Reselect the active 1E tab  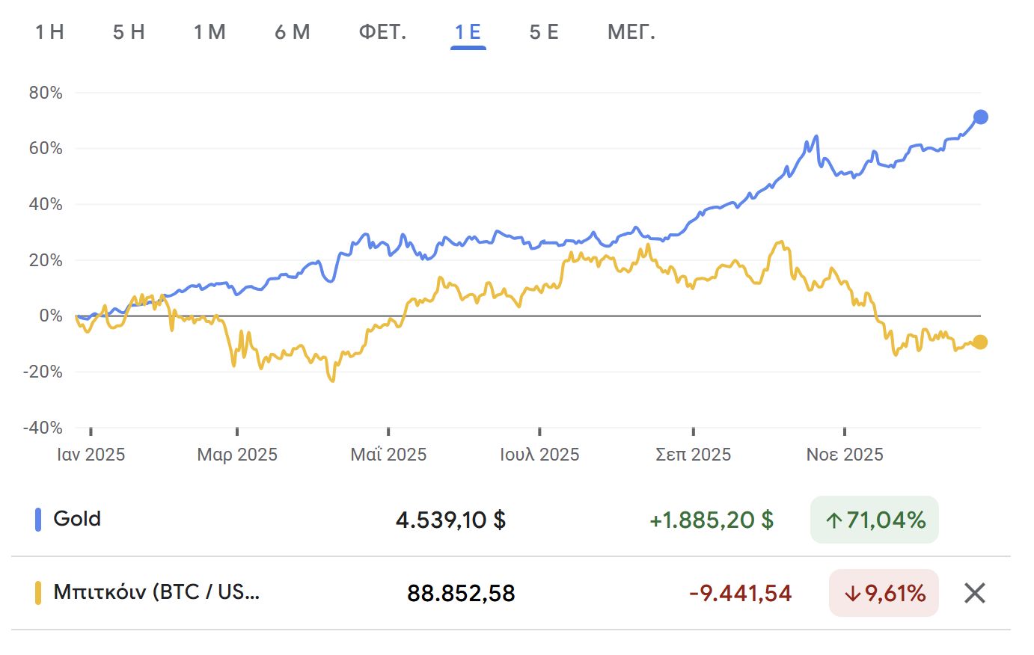(x=466, y=32)
